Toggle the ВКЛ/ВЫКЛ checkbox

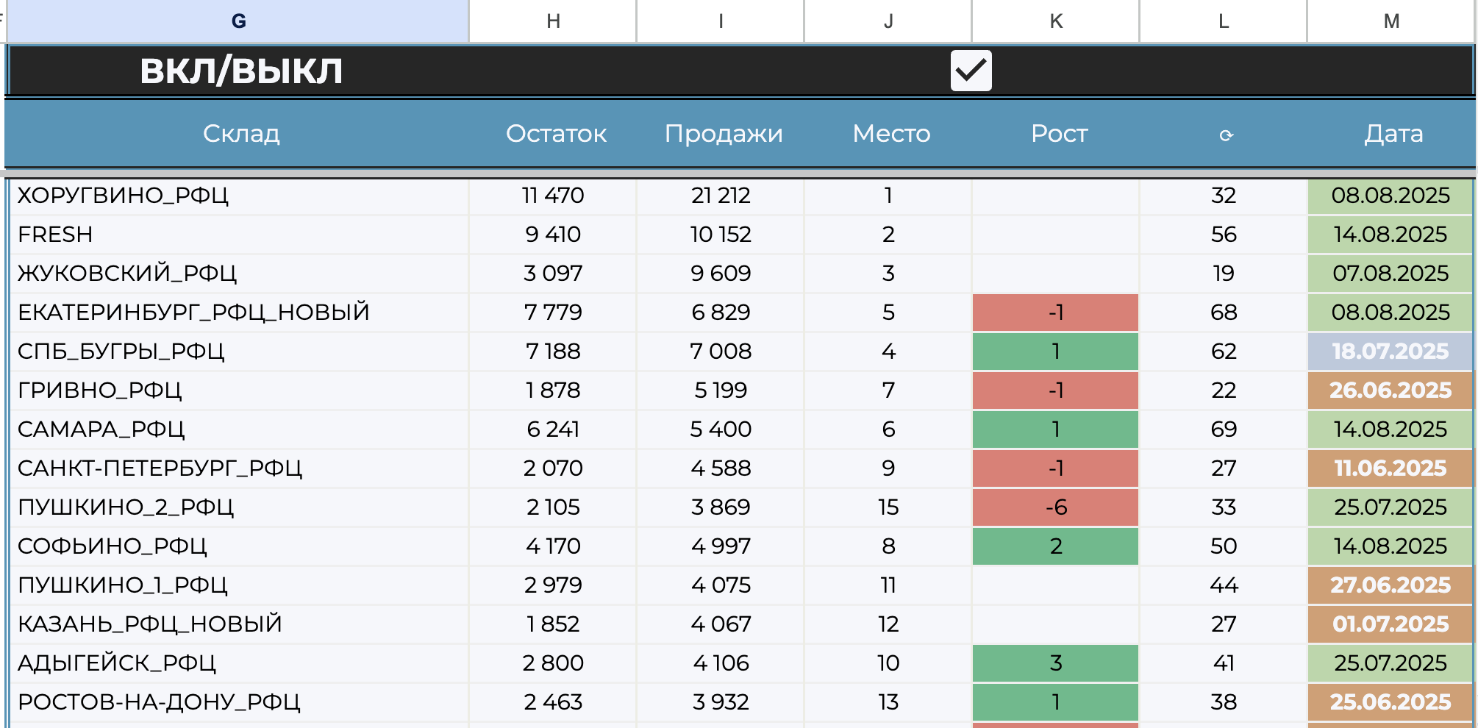pyautogui.click(x=971, y=71)
